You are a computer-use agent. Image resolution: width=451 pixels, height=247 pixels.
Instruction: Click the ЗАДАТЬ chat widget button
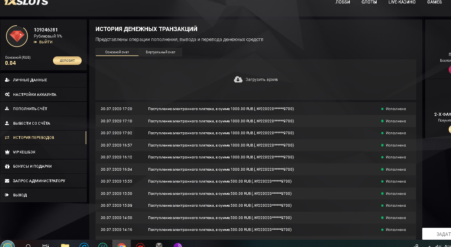point(436,234)
